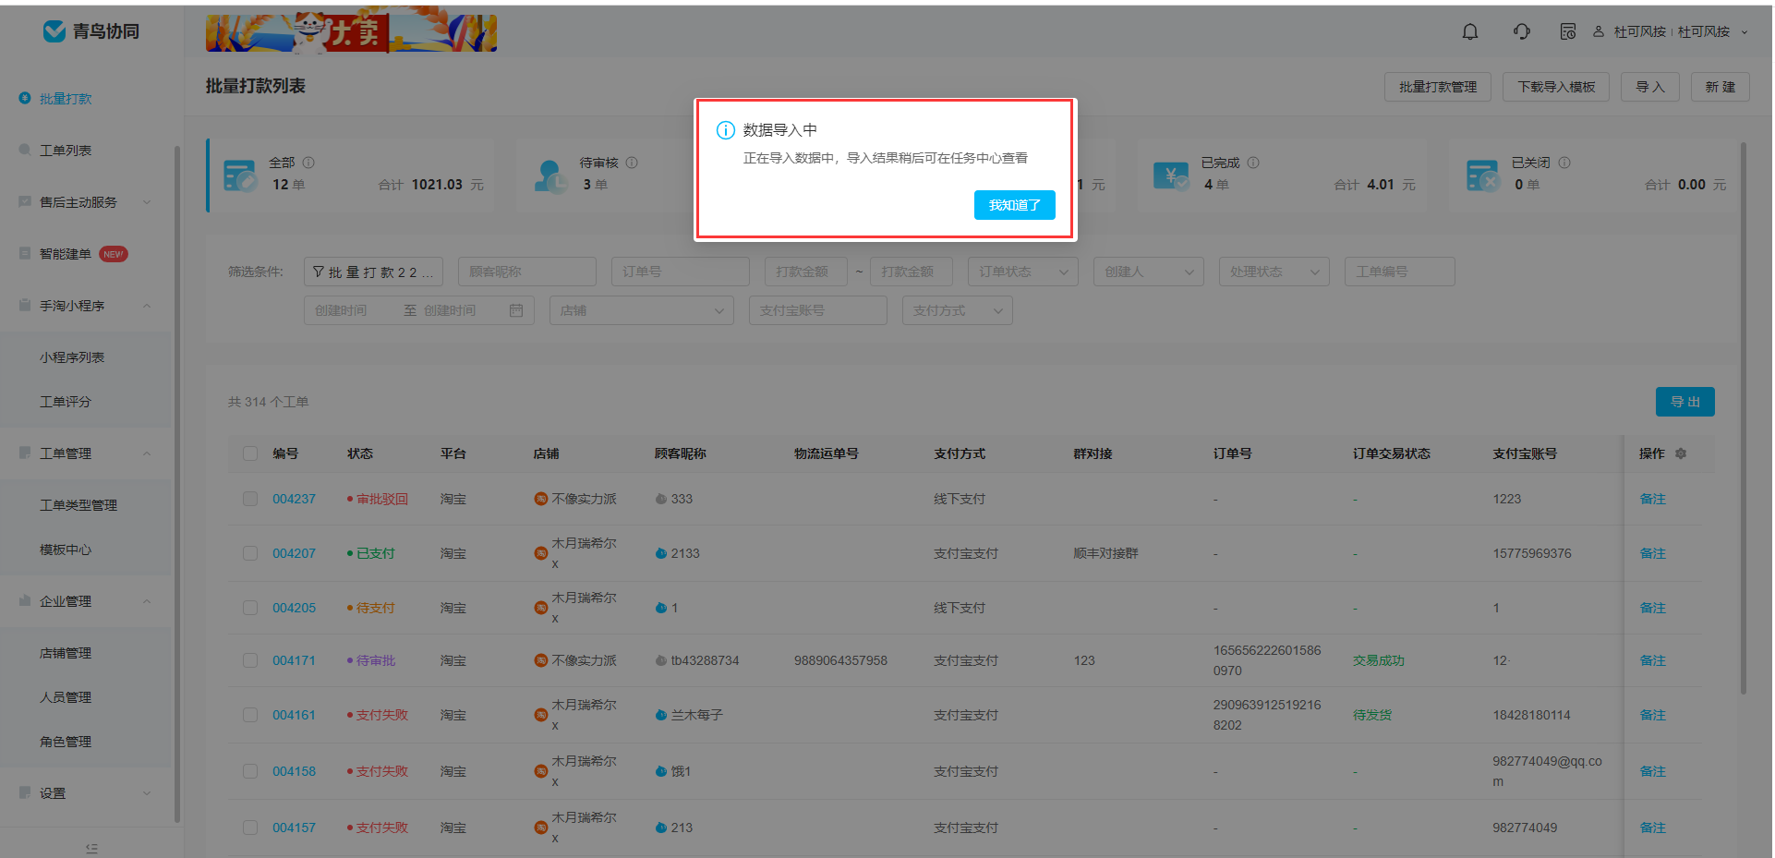
Task: Open 人员管理 in the sidebar
Action: 66,697
